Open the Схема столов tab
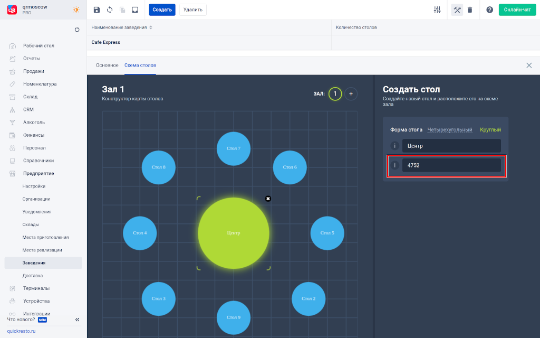Image resolution: width=540 pixels, height=338 pixels. point(140,65)
